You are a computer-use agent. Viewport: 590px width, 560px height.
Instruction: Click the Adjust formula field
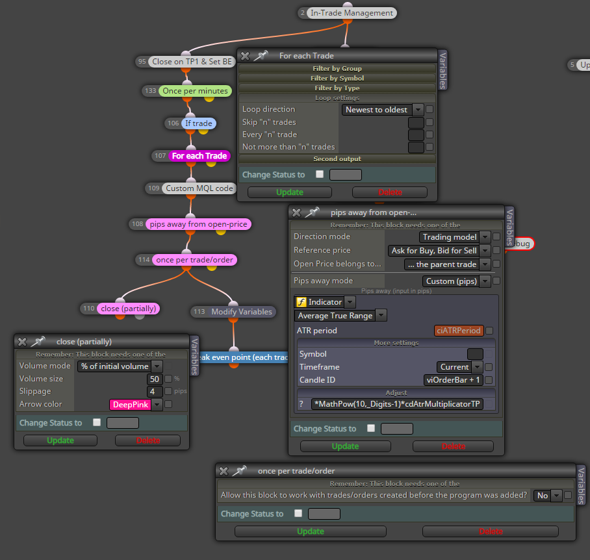tap(397, 404)
